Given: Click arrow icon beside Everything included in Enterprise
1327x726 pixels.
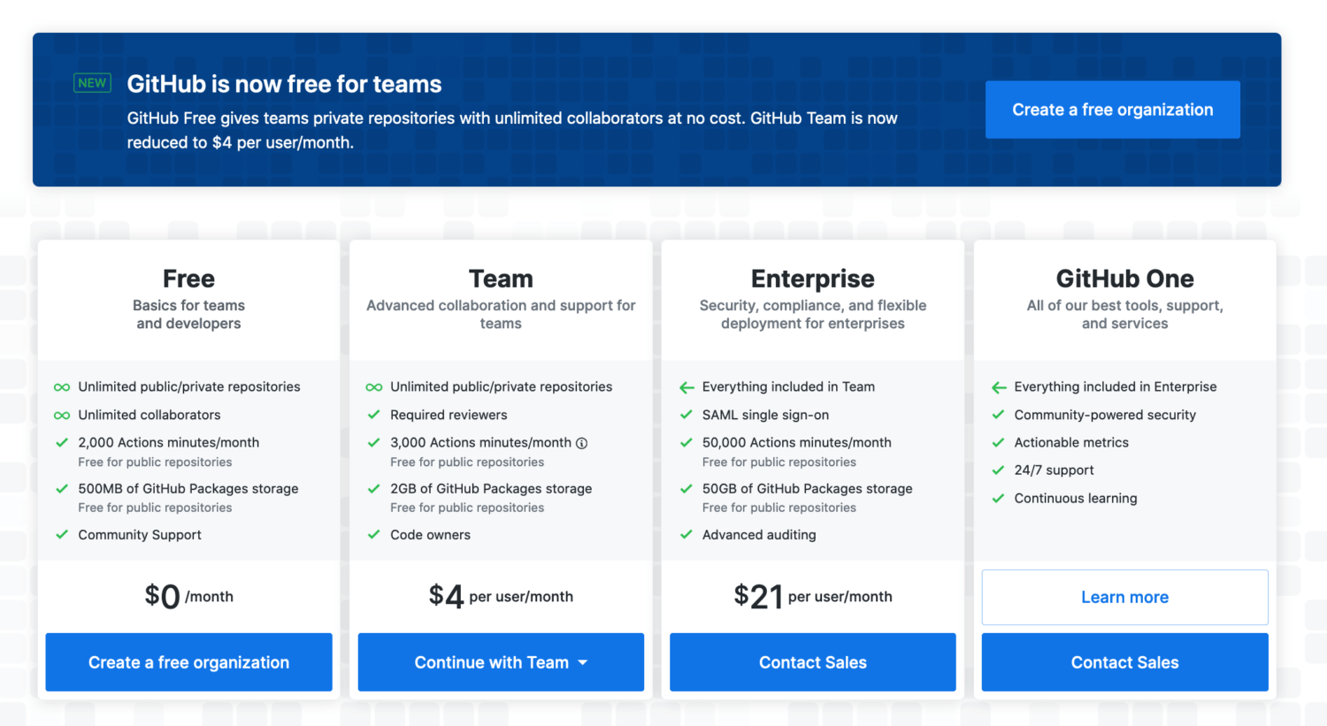Looking at the screenshot, I should [999, 387].
